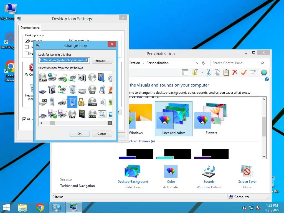Click the Search Control Panel box
The height and width of the screenshot is (213, 284).
click(x=238, y=63)
